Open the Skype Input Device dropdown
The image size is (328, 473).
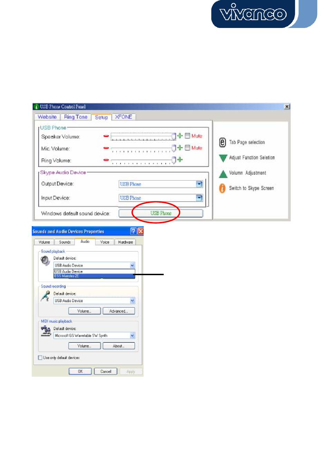pos(199,198)
